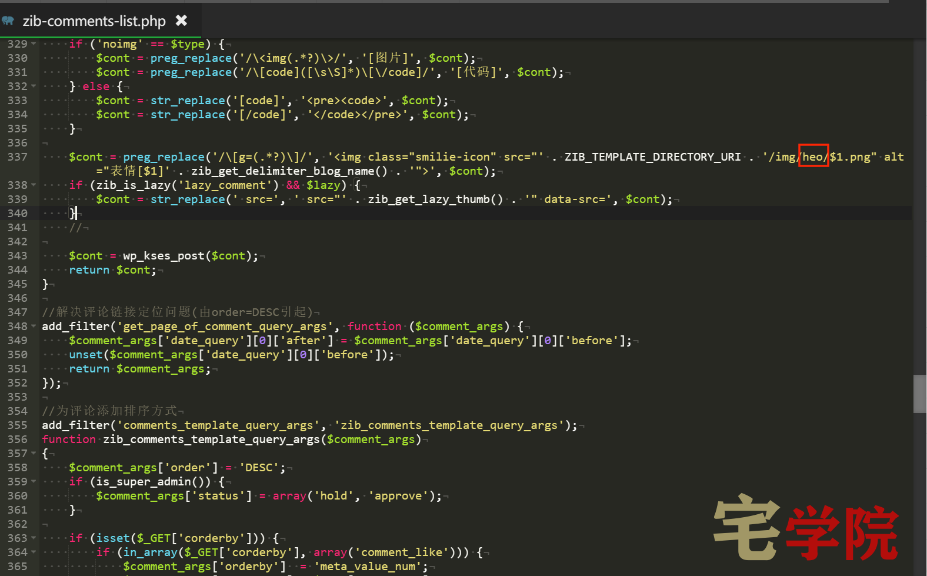Click the PHP file icon in tab

(8, 21)
